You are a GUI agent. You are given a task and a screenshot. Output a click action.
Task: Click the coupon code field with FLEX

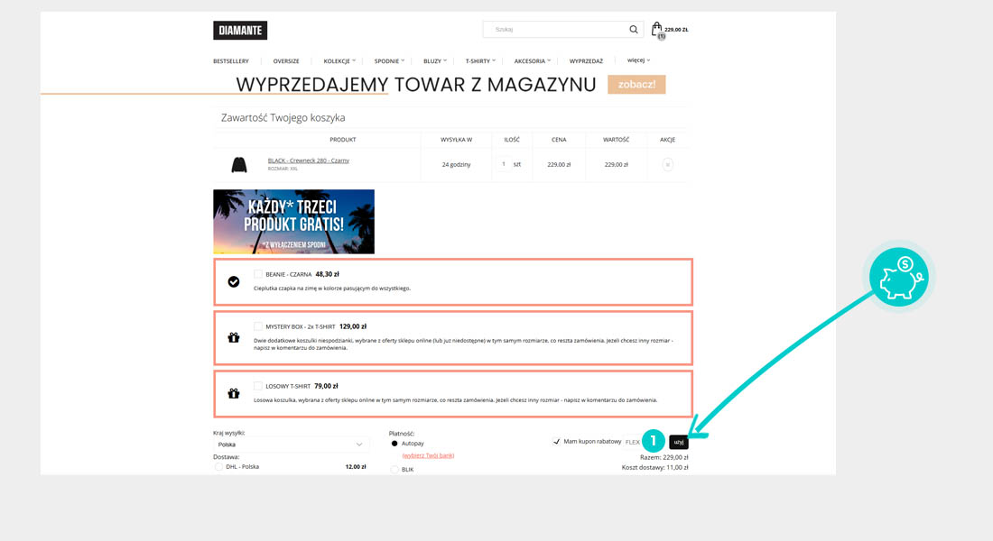(x=633, y=442)
